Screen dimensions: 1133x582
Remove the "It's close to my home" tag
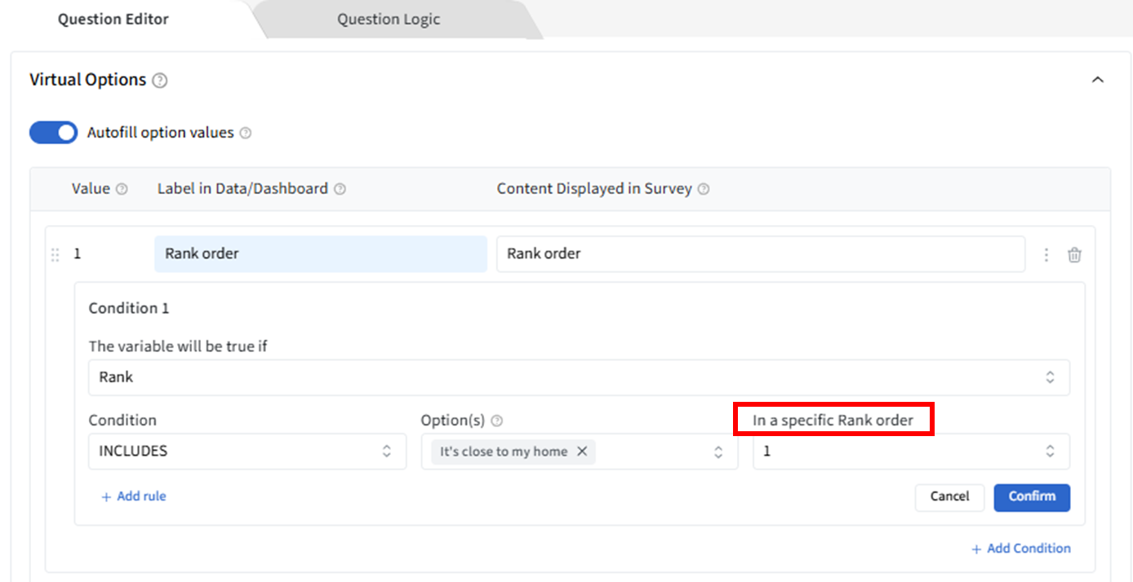point(582,452)
